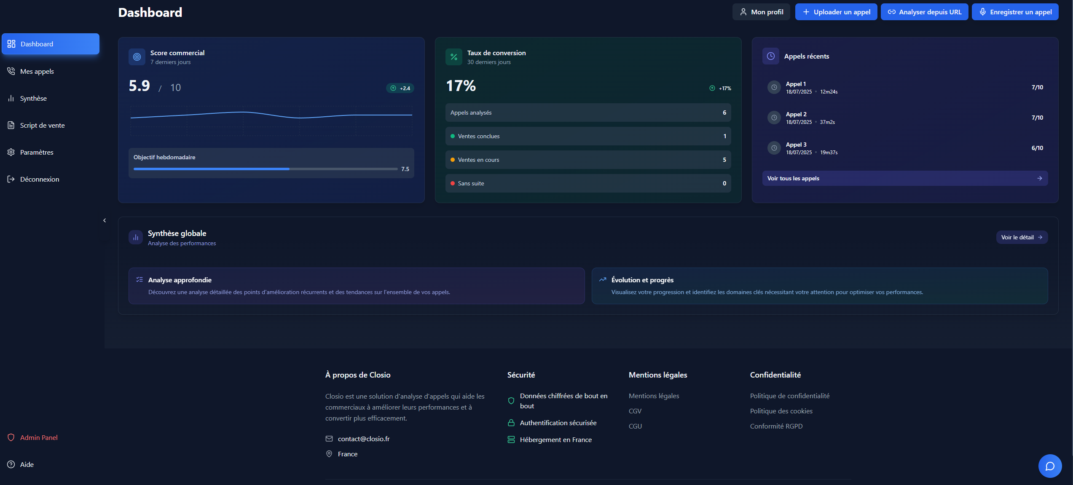
Task: Collapse the sidebar with the left chevron
Action: (104, 220)
